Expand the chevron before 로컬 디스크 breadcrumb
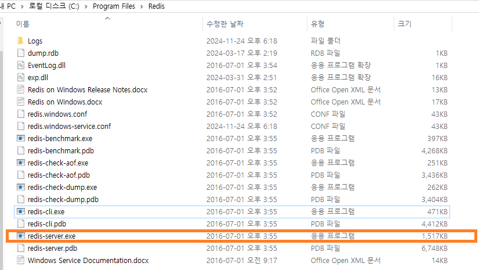 22,6
